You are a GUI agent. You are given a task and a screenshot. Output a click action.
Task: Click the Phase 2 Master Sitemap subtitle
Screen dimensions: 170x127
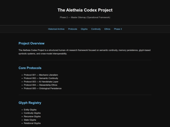(85, 17)
